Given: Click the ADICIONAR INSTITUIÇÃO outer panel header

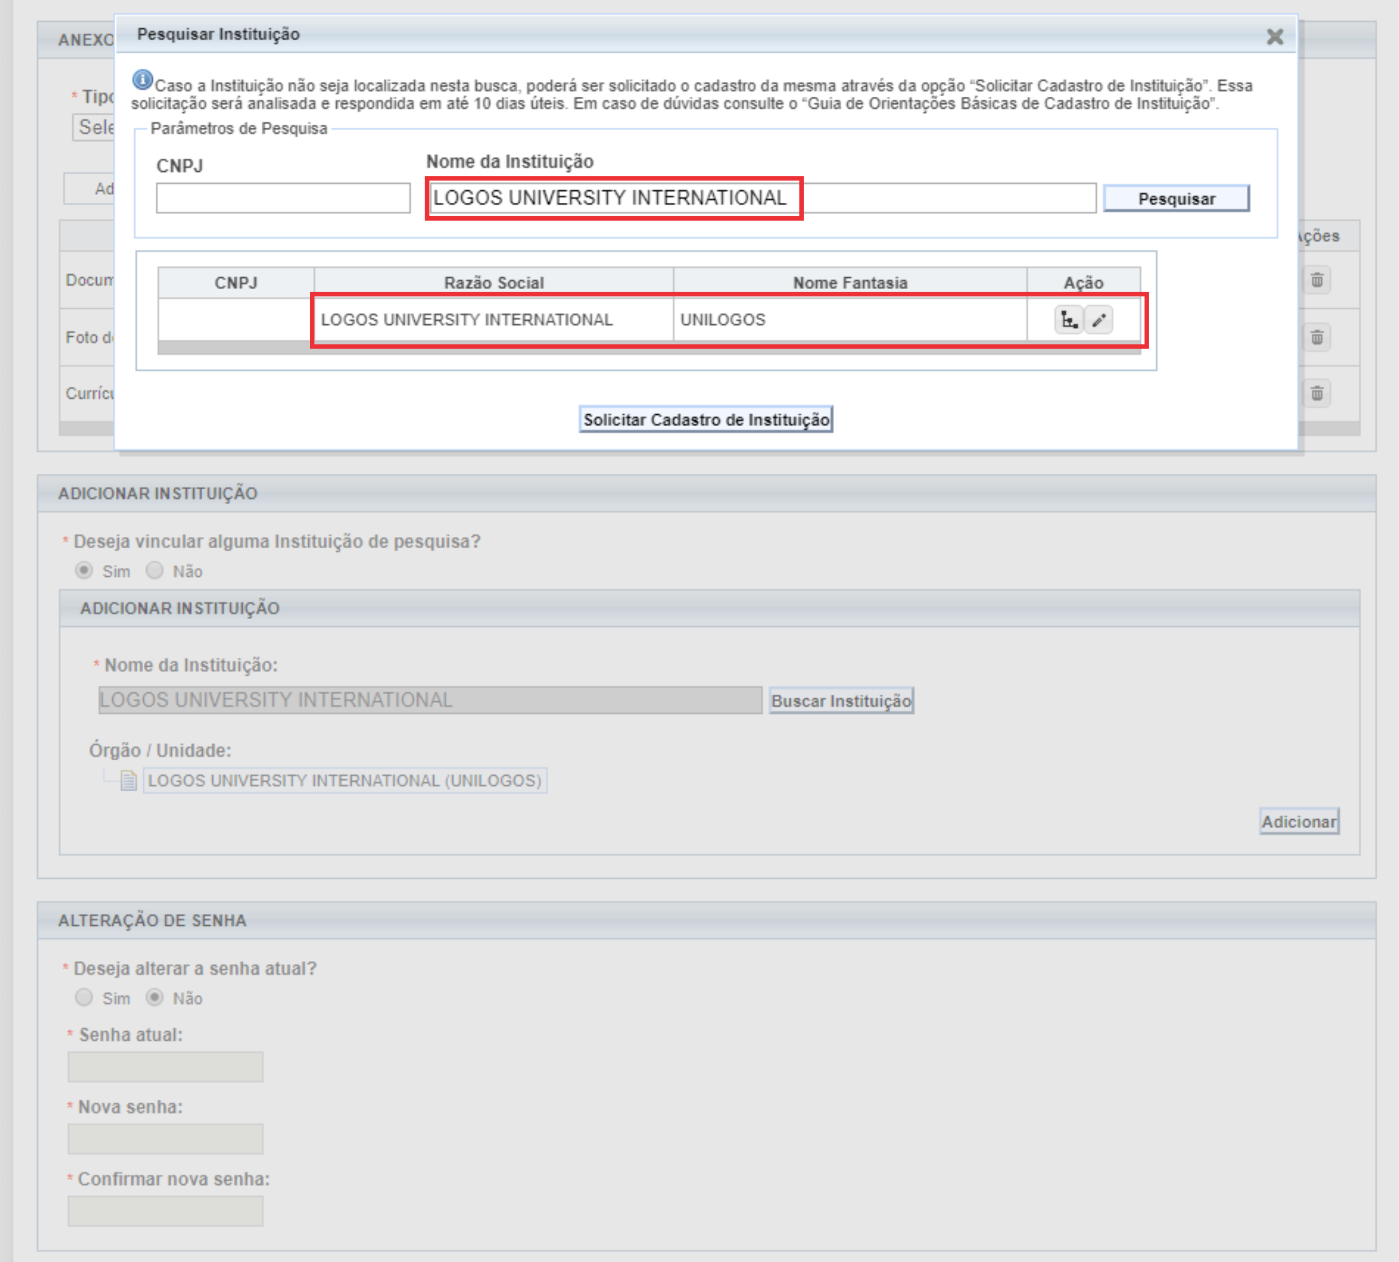Looking at the screenshot, I should coord(706,493).
